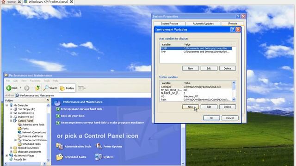Screen dimensions: 296x166
Task: Expand the Local Disk (C:) tree node
Action: pos(11,113)
